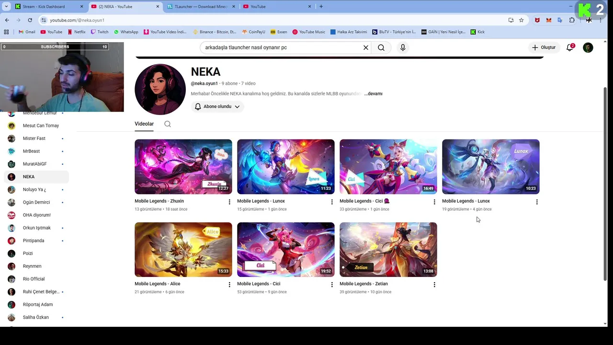Reload the browser page
This screenshot has height=345, width=613.
[30, 20]
